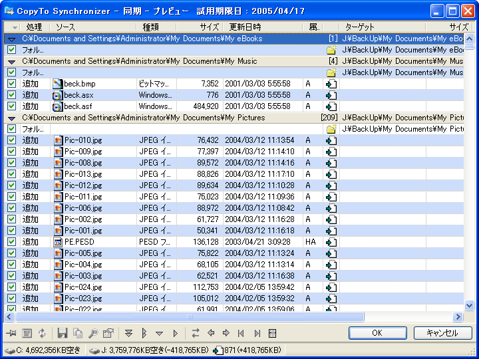479x359 pixels.
Task: Click the circular refresh arrows icon
Action: [42, 333]
